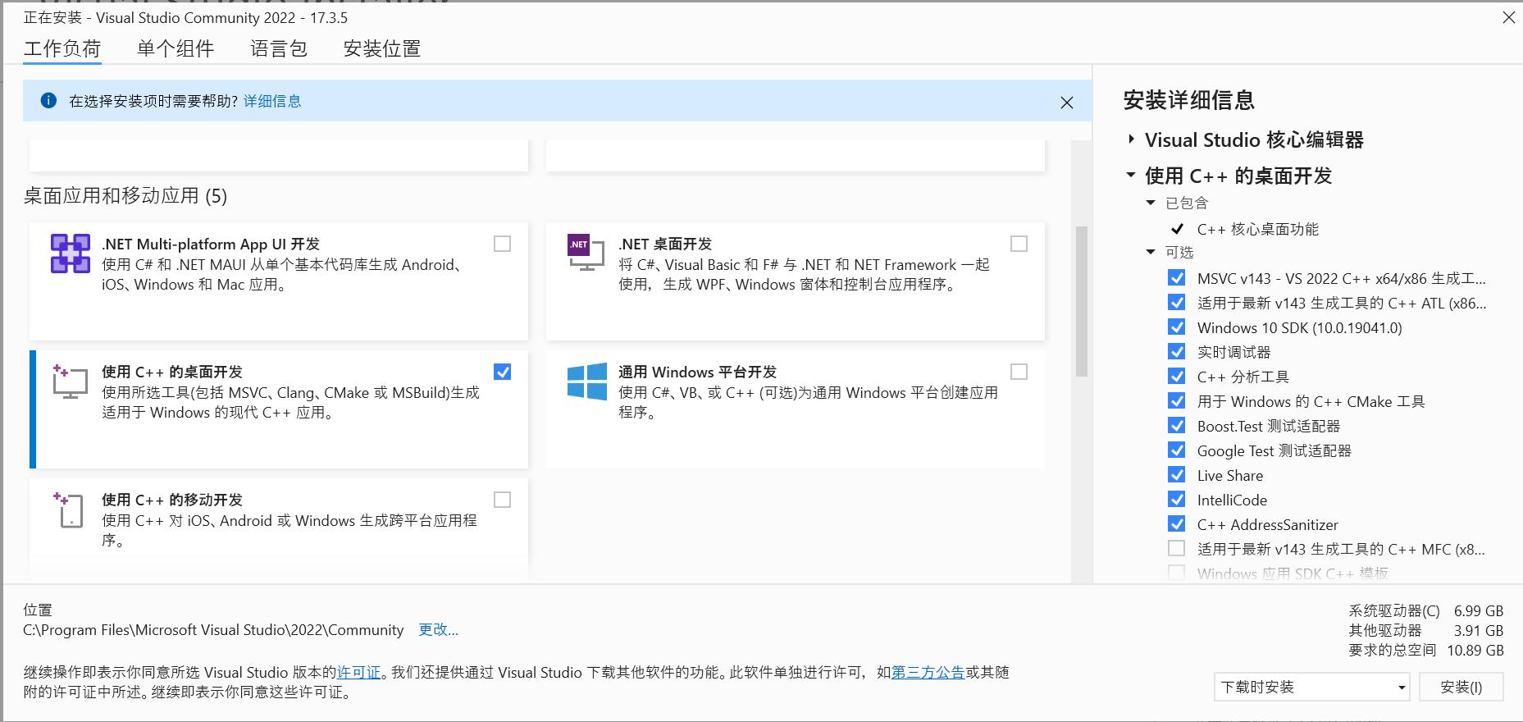Click the 使用 C++ 的移动开发 title text
This screenshot has width=1523, height=722.
coord(172,500)
